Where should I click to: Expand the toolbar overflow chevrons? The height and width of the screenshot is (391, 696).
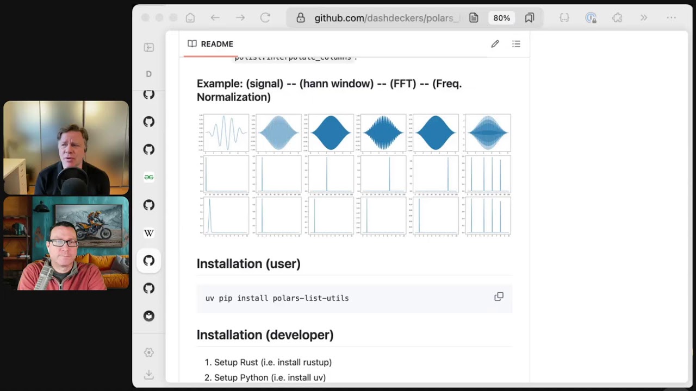644,18
